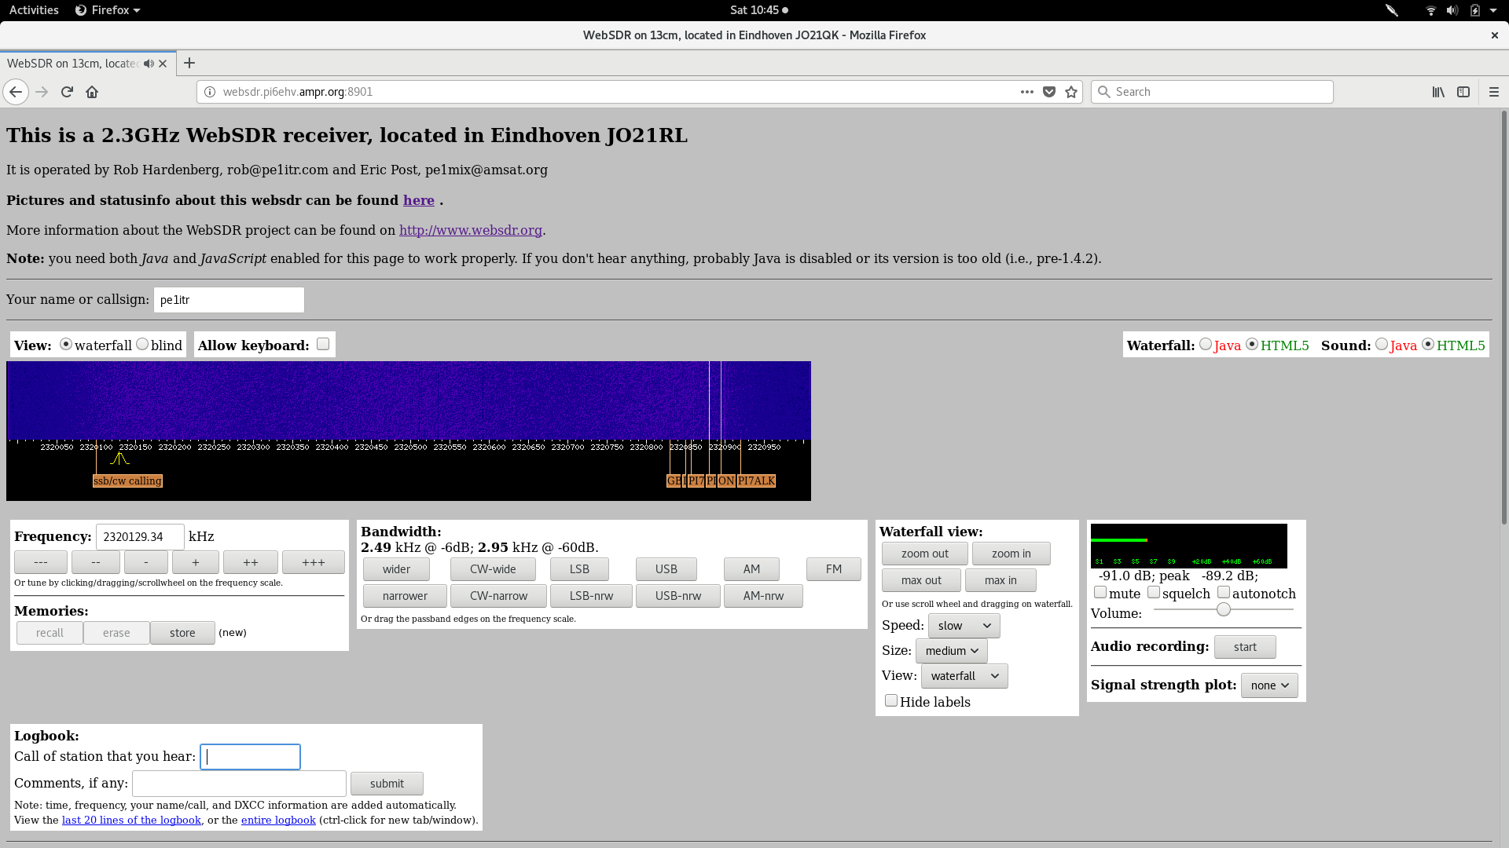Store the current frequency in memory
This screenshot has height=848, width=1509.
[182, 633]
